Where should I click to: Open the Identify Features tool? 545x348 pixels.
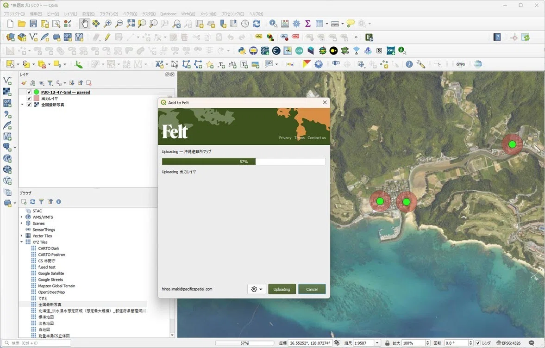[x=274, y=24]
